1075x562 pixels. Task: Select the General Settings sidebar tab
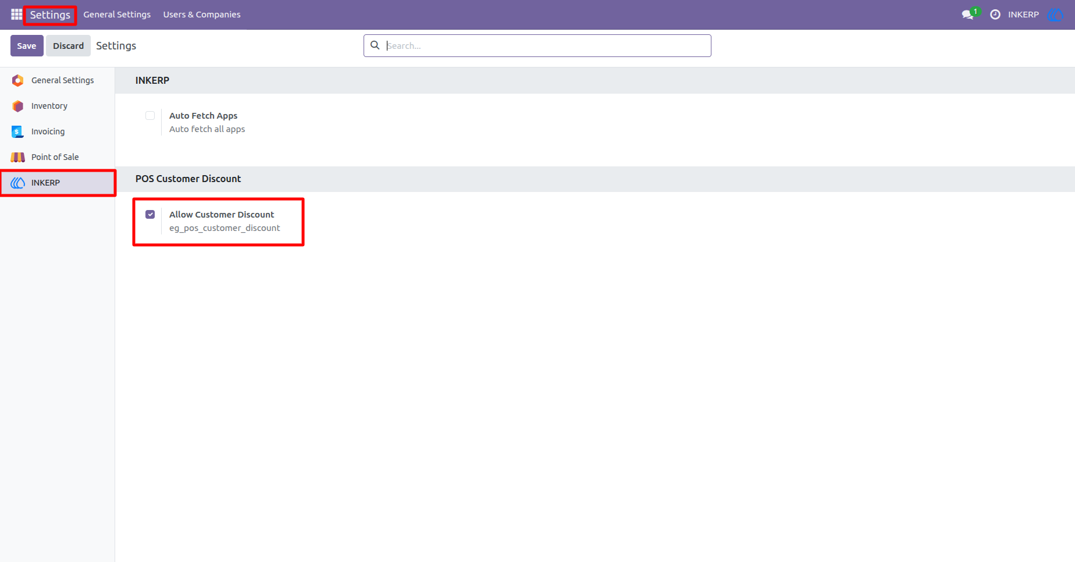(x=58, y=80)
